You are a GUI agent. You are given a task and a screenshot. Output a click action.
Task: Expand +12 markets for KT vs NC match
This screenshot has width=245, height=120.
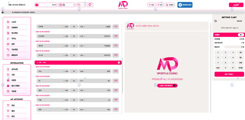[116, 81]
